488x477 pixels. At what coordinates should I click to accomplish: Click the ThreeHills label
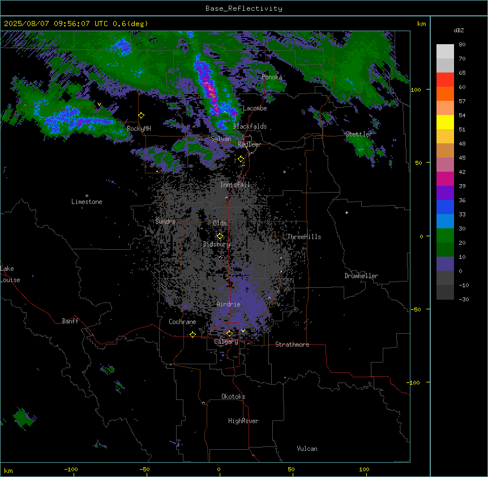click(304, 237)
